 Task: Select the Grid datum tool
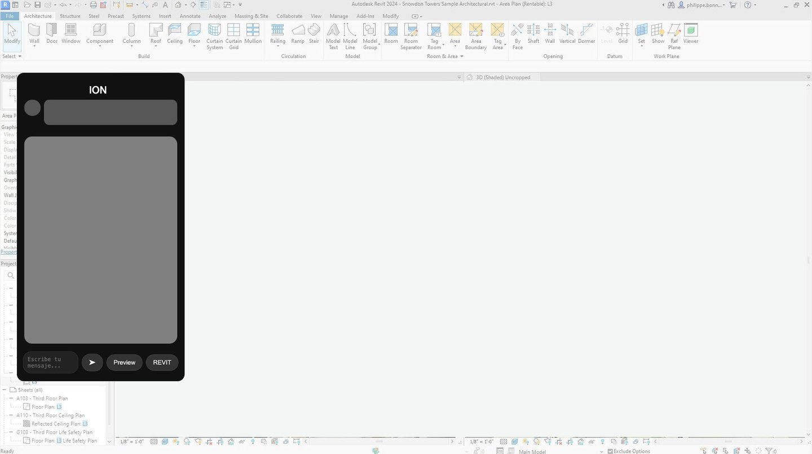click(623, 34)
